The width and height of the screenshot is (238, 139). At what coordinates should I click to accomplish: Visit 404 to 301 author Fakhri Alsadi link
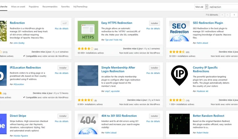(x=111, y=133)
